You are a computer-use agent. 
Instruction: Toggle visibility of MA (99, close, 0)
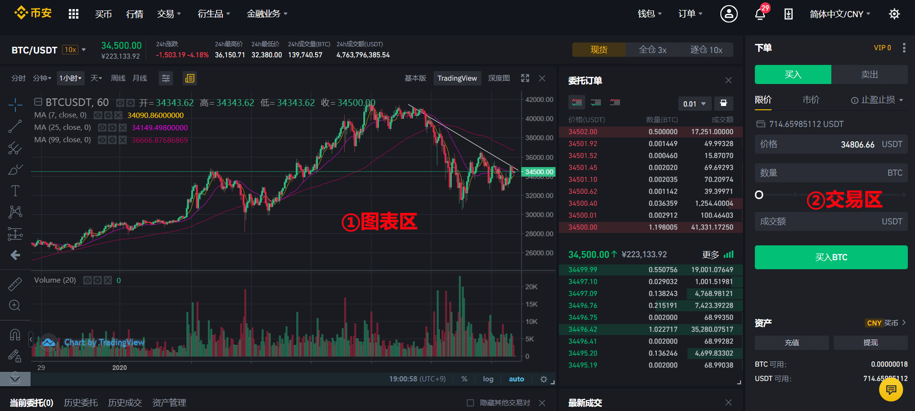tap(102, 140)
